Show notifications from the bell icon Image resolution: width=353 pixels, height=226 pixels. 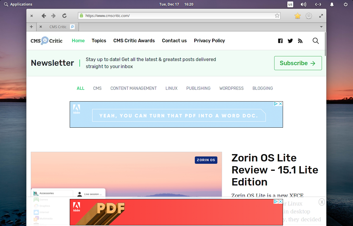332,4
